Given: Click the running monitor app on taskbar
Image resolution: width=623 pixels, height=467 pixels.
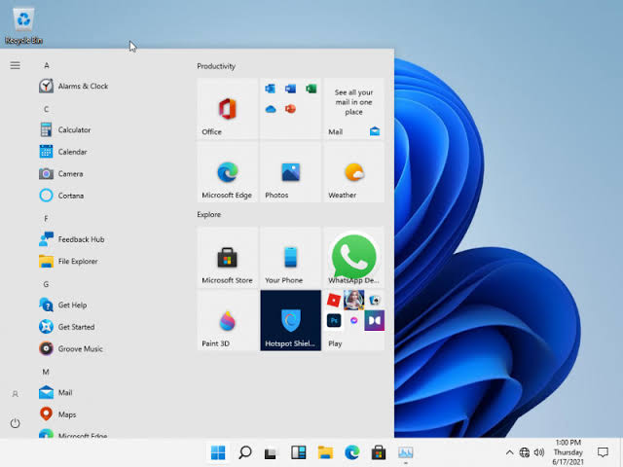Looking at the screenshot, I should point(406,452).
